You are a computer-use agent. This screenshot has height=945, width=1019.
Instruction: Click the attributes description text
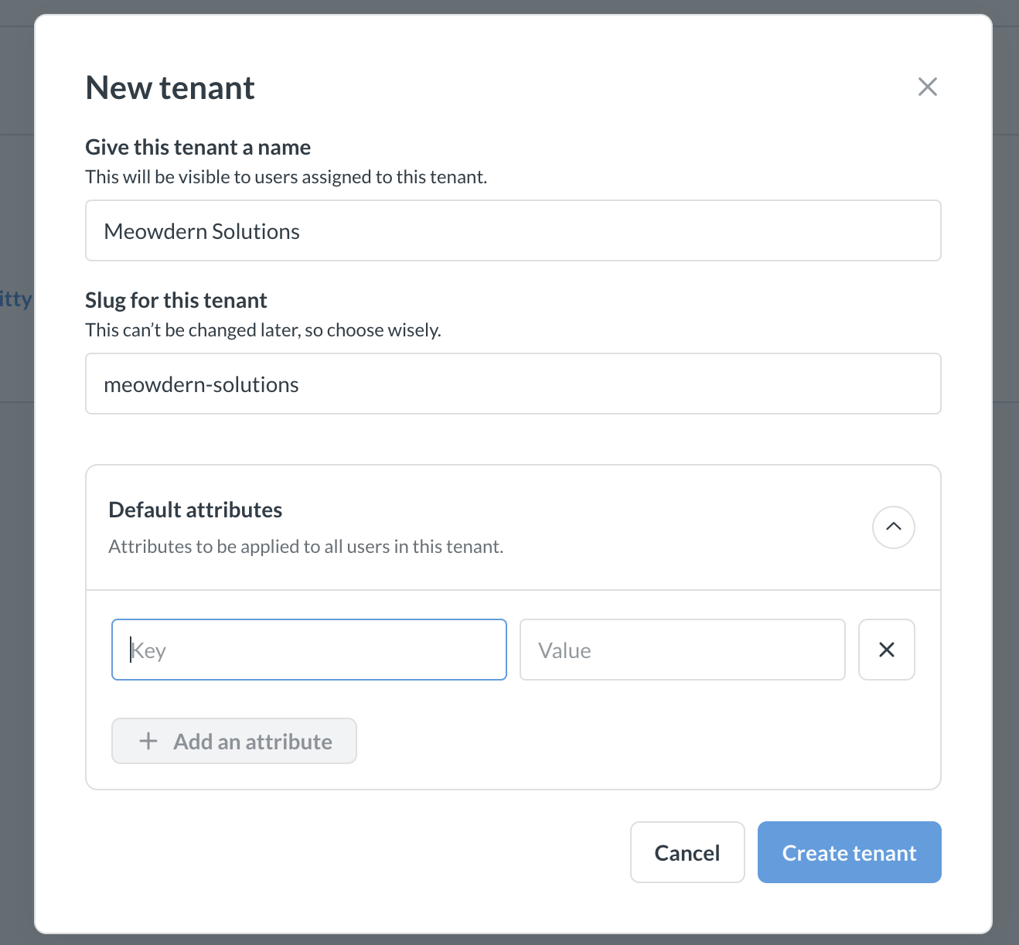pos(305,546)
